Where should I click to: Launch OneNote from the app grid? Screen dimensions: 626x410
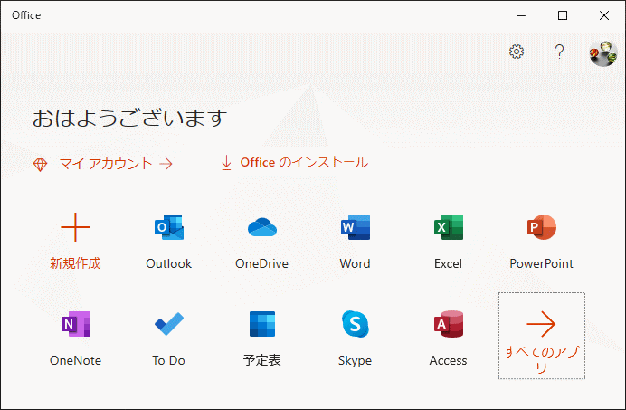76,324
